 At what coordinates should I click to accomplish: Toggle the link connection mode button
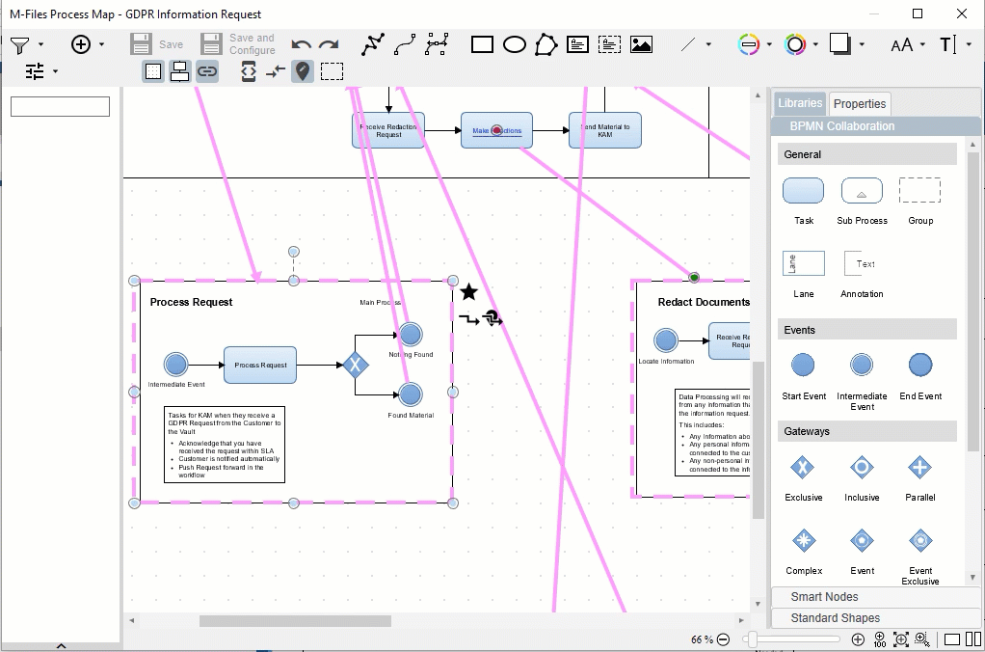coord(206,71)
